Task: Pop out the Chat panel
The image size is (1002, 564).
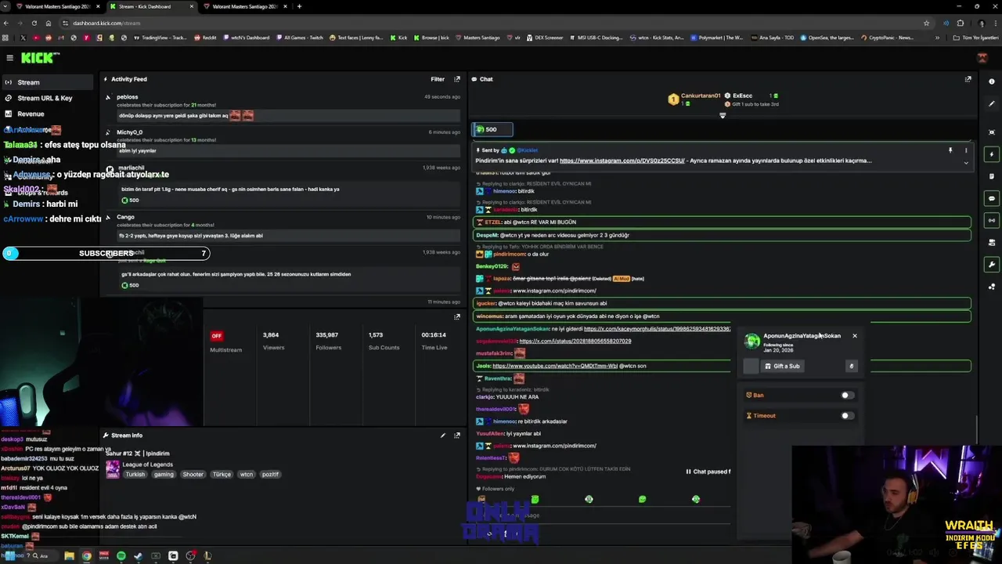Action: coord(968,79)
